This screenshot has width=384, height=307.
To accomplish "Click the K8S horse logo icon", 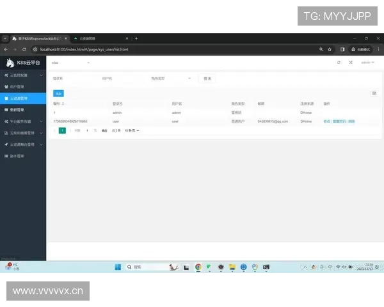I will click(x=10, y=63).
